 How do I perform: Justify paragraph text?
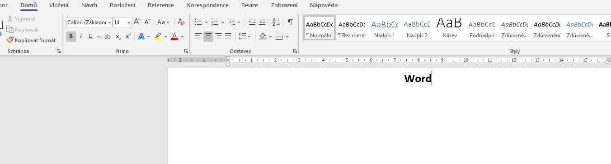click(x=228, y=36)
